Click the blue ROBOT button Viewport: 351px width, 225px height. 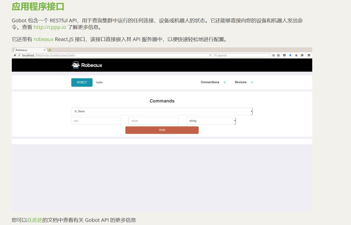[82, 82]
